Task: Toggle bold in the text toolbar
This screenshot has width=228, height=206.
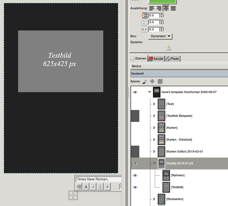Action: (x=86, y=187)
